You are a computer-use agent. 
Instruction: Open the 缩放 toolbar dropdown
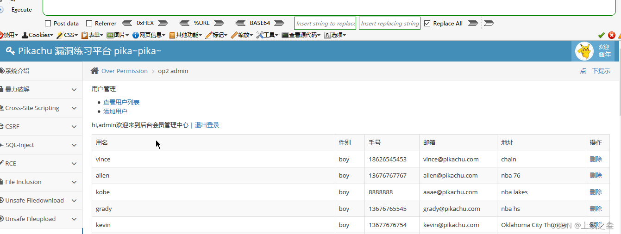(x=242, y=35)
